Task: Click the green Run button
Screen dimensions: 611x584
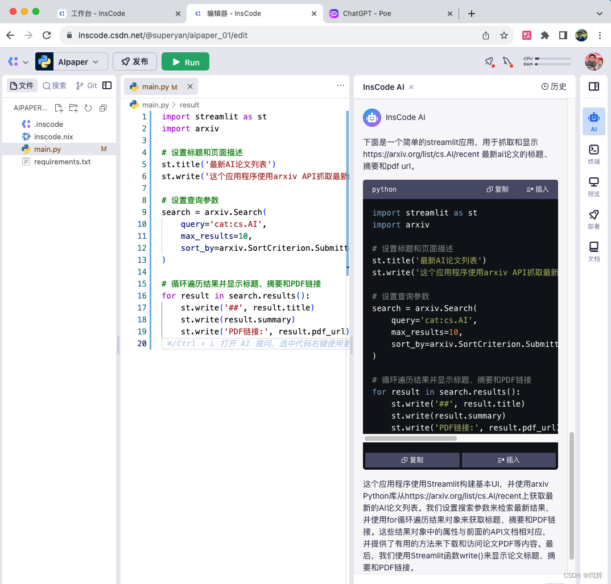Action: 185,61
